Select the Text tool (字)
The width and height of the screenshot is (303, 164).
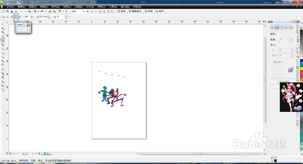click(x=2, y=65)
